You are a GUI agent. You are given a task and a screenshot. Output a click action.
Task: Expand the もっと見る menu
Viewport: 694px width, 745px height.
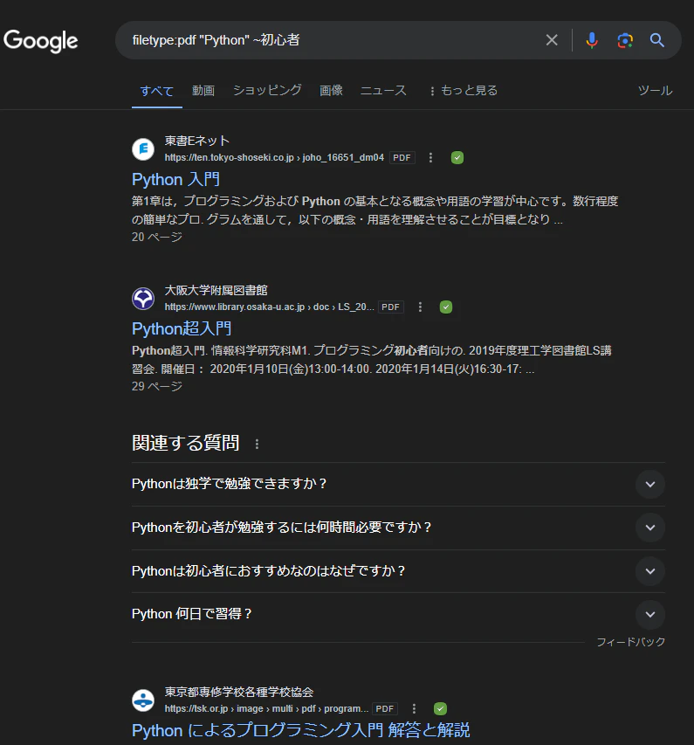coord(464,90)
